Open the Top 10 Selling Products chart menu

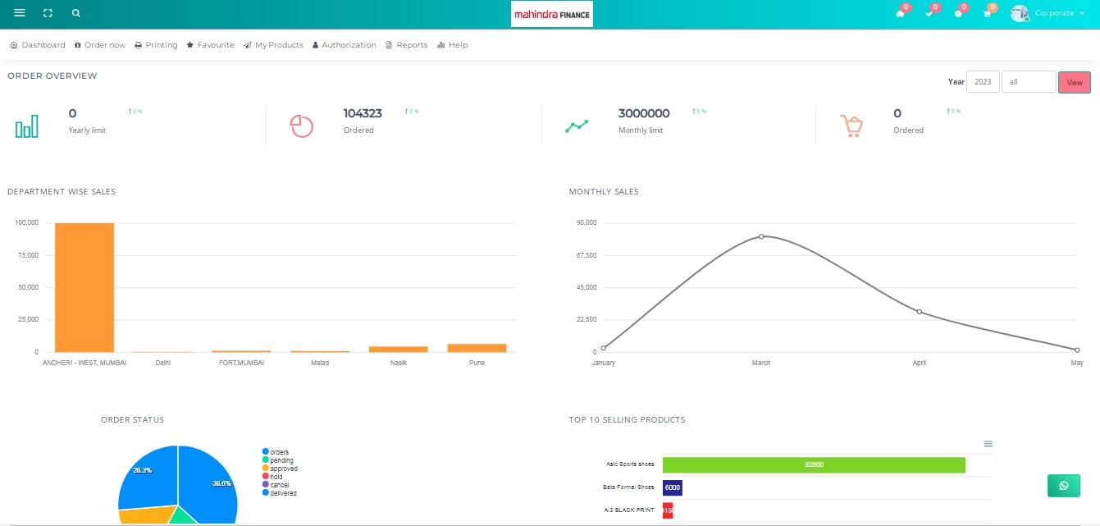click(x=988, y=444)
